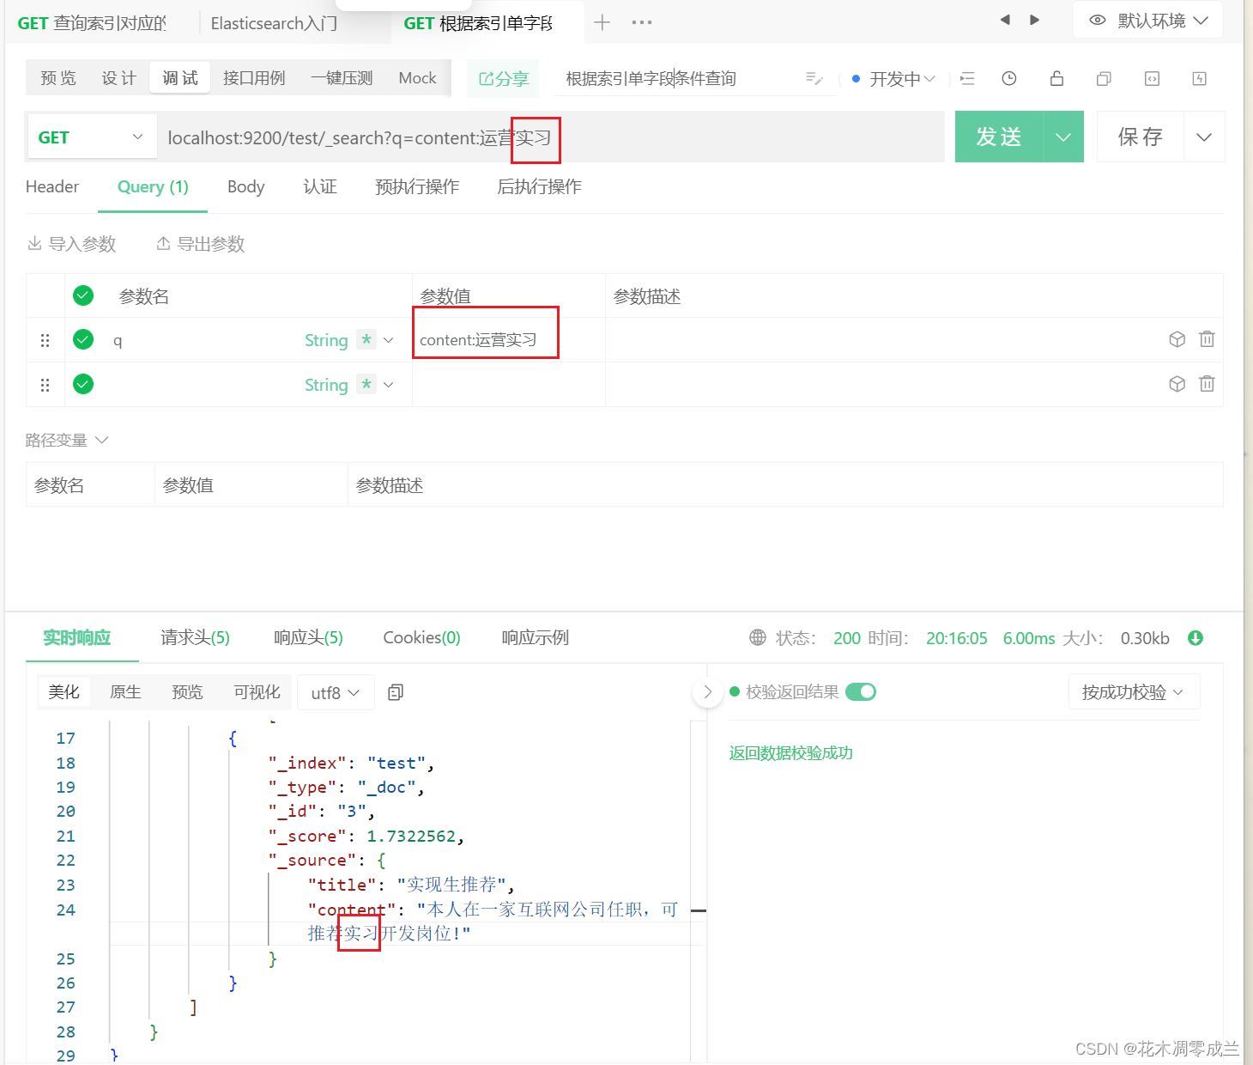Collapse the 路径变量 section
Viewport: 1253px width, 1065px height.
pyautogui.click(x=67, y=440)
